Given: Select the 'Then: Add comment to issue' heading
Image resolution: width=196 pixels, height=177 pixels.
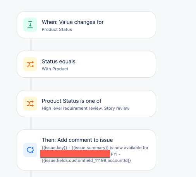Looking at the screenshot, I should (77, 140).
